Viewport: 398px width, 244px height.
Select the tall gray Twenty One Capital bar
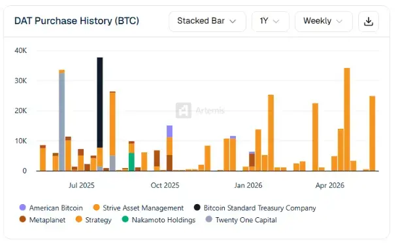click(61, 122)
